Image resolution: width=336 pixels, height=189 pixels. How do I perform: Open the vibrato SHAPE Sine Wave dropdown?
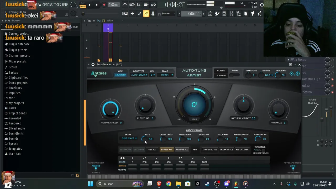129,138
